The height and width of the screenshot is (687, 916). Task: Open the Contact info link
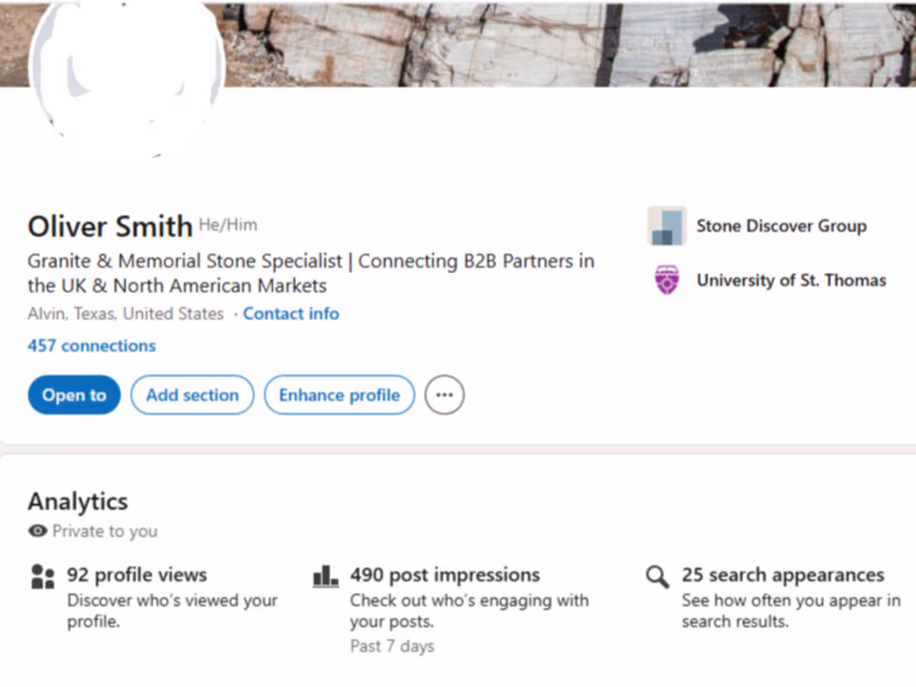pyautogui.click(x=291, y=313)
